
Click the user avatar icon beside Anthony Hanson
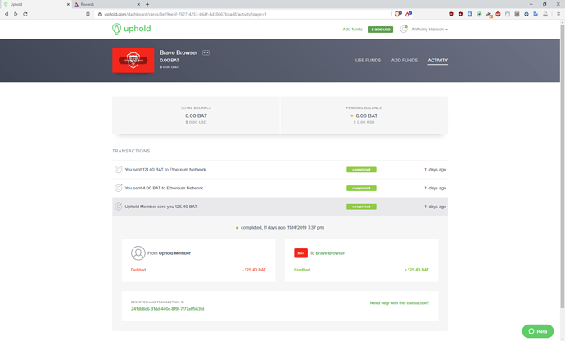point(404,30)
